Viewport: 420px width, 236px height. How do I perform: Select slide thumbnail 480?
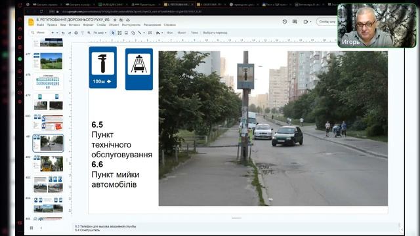pos(48,123)
